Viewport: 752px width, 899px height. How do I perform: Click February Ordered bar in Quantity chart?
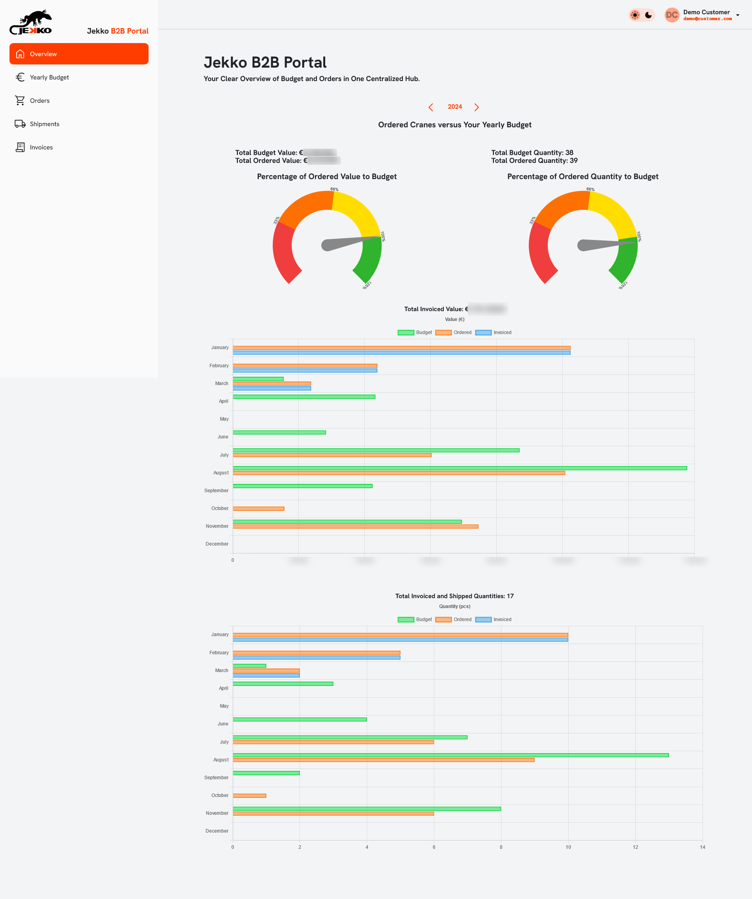click(316, 653)
